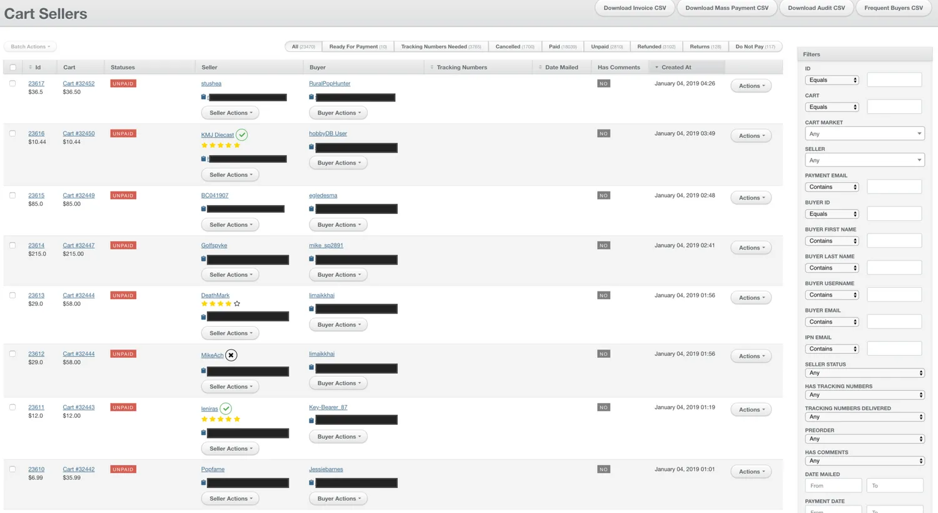938x513 pixels.
Task: Click the clipboard icon under seller stushea
Action: 203,97
